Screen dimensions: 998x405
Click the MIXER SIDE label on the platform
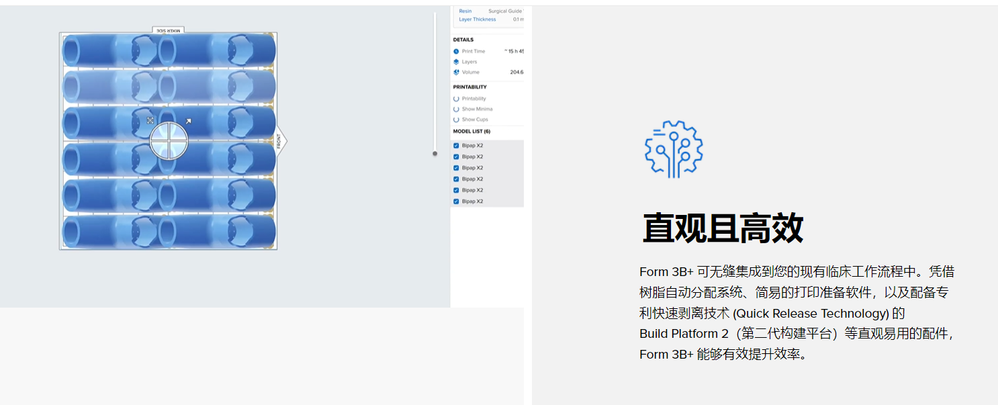(x=168, y=30)
